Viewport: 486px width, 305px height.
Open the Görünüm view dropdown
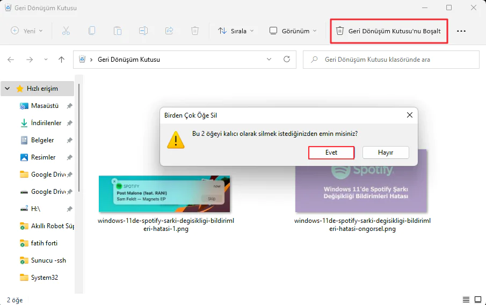[293, 31]
